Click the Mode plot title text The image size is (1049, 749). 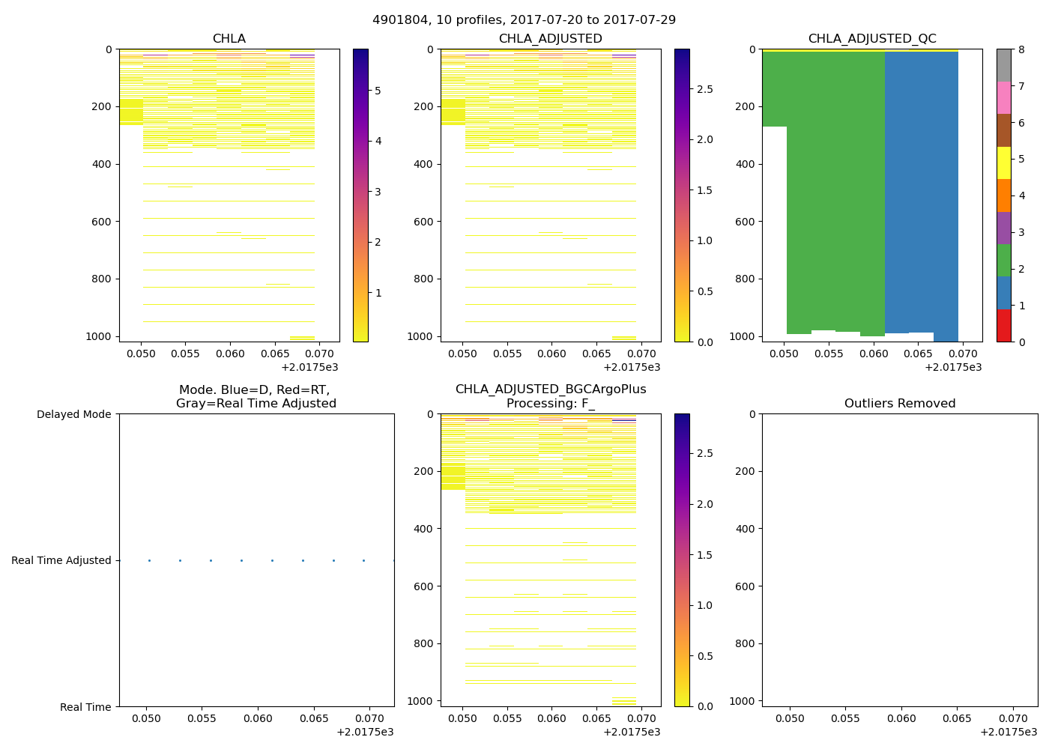point(256,396)
